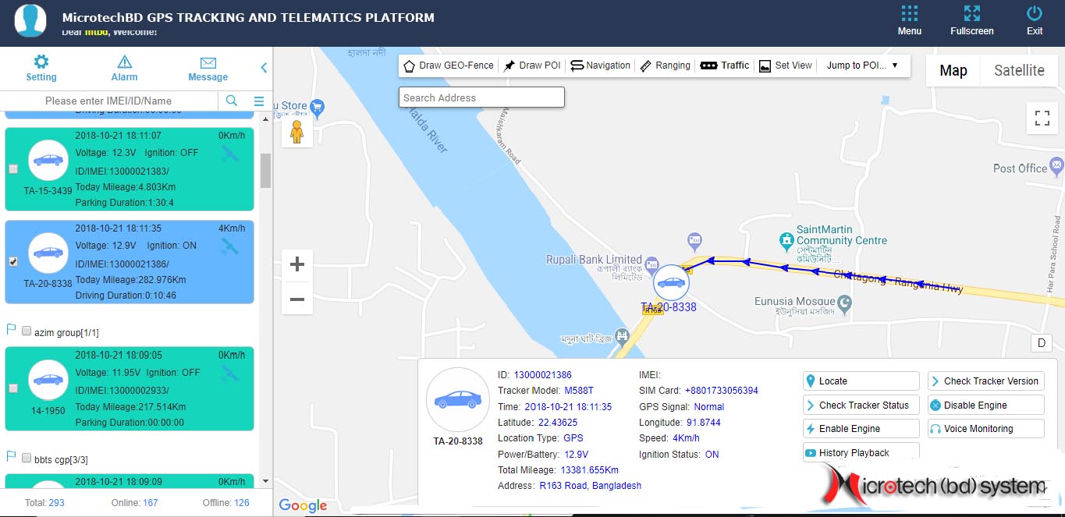This screenshot has width=1065, height=517.
Task: Click the ID value 13000021386
Action: pyautogui.click(x=542, y=375)
